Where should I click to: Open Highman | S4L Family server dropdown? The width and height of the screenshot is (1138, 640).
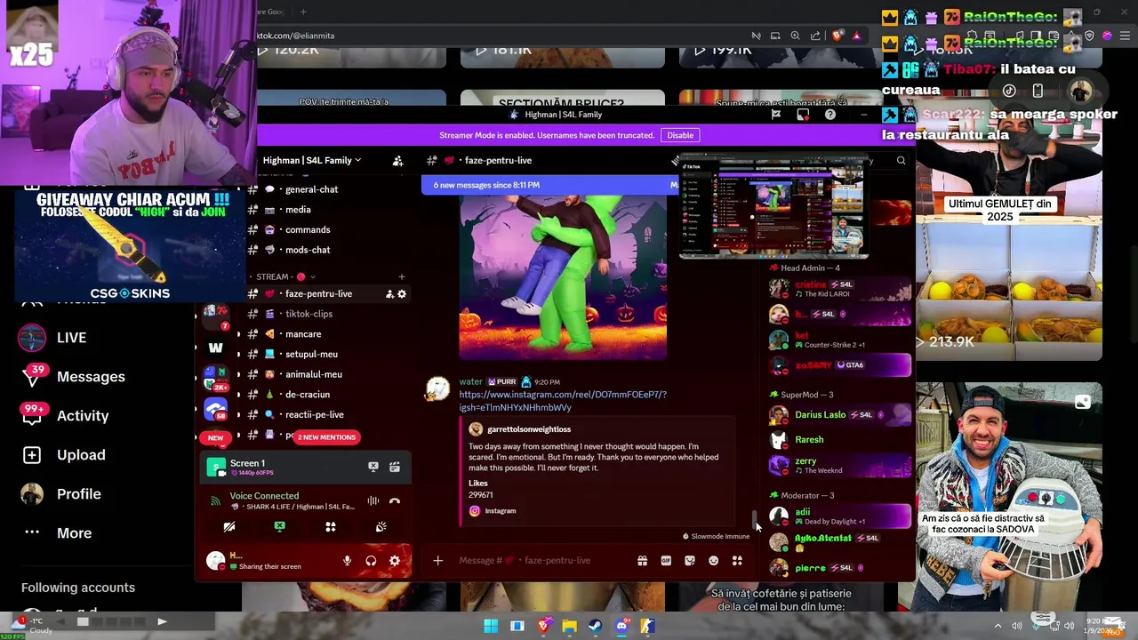click(312, 160)
